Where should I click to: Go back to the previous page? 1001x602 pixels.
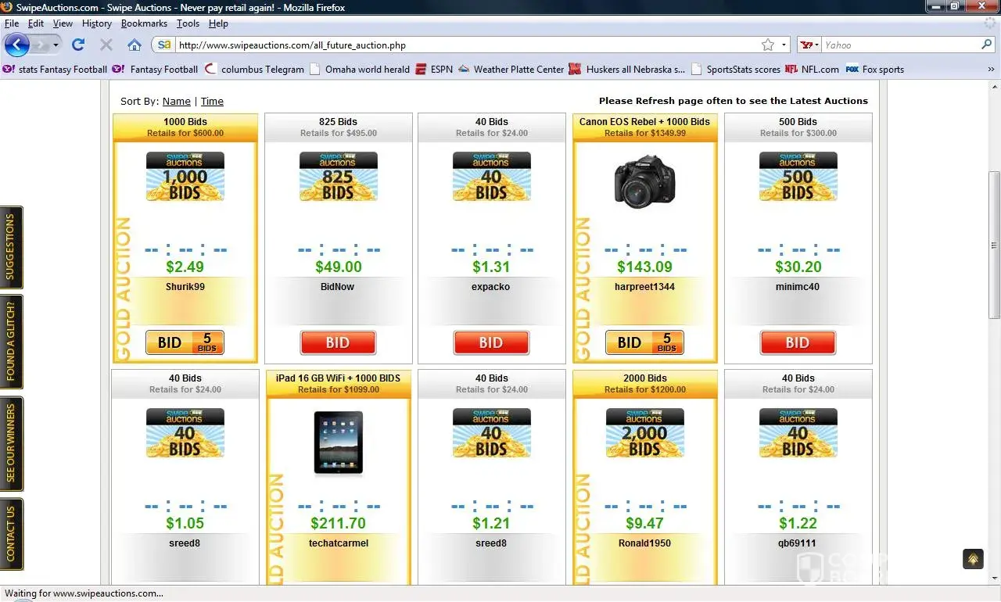pos(16,45)
